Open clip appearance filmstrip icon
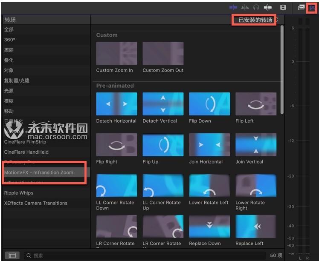This screenshot has width=319, height=261. [x=283, y=8]
